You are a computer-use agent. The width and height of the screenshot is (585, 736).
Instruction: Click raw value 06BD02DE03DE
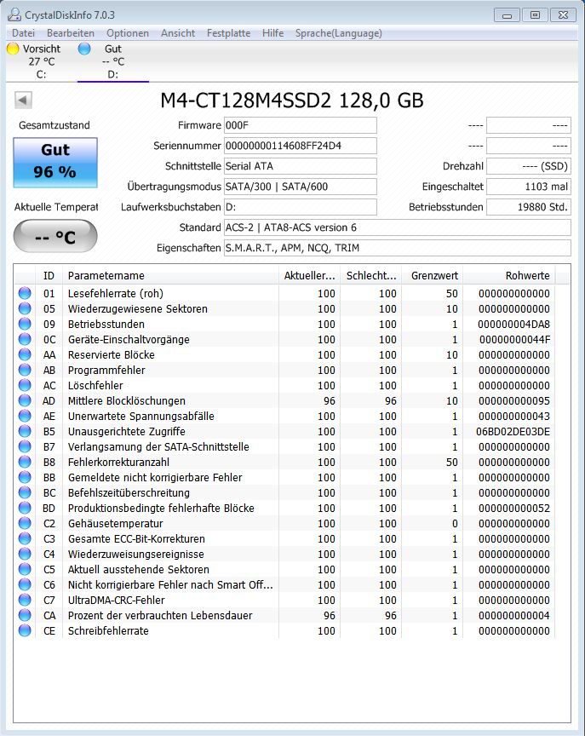(513, 431)
